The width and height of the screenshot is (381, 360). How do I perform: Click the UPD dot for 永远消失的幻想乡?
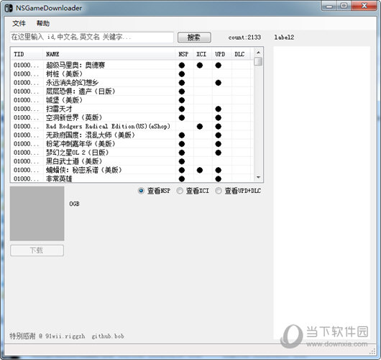[x=219, y=83]
